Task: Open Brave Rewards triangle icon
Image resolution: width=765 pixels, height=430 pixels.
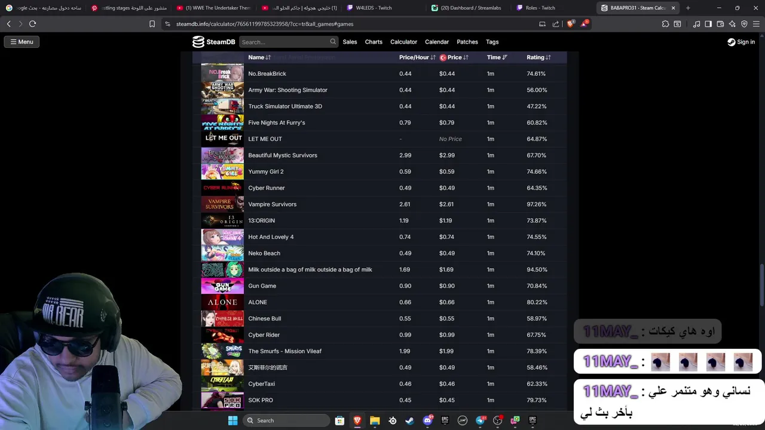Action: coord(585,24)
